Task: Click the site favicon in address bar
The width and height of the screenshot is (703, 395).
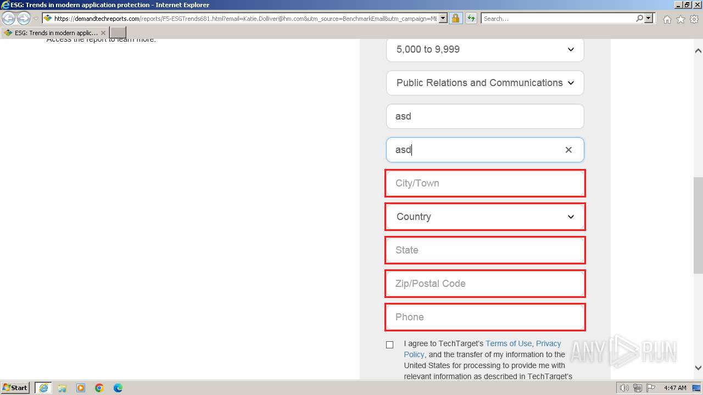Action: click(x=48, y=18)
